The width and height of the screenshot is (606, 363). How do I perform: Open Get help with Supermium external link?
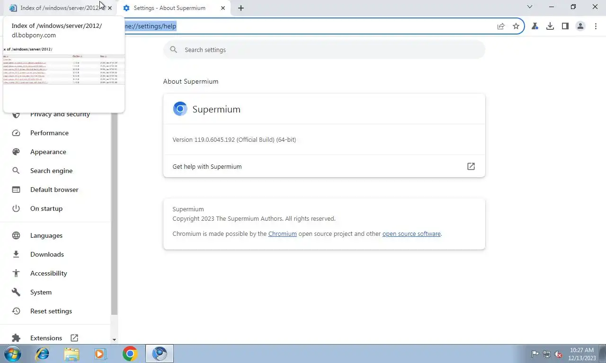[x=471, y=166]
